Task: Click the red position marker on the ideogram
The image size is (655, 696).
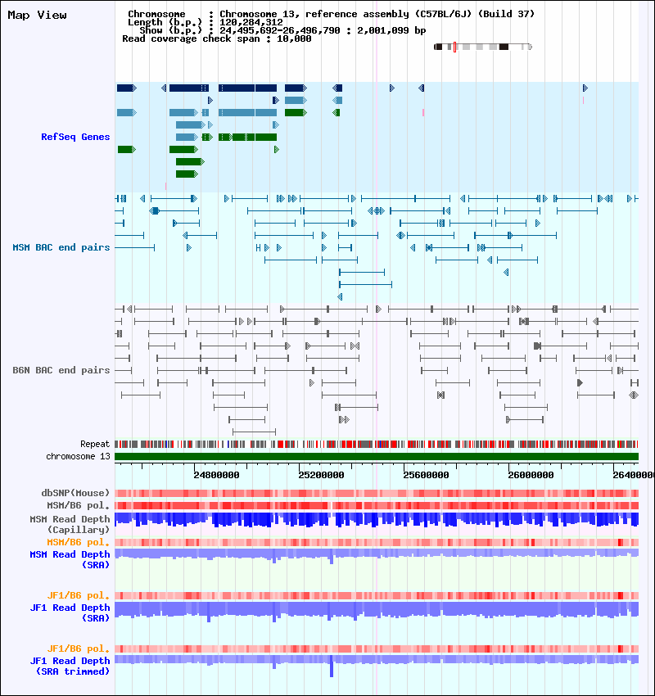Action: (455, 47)
